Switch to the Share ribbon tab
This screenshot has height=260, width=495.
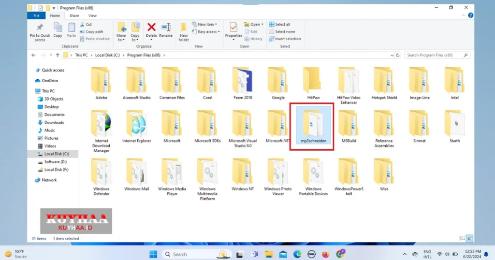(x=74, y=15)
